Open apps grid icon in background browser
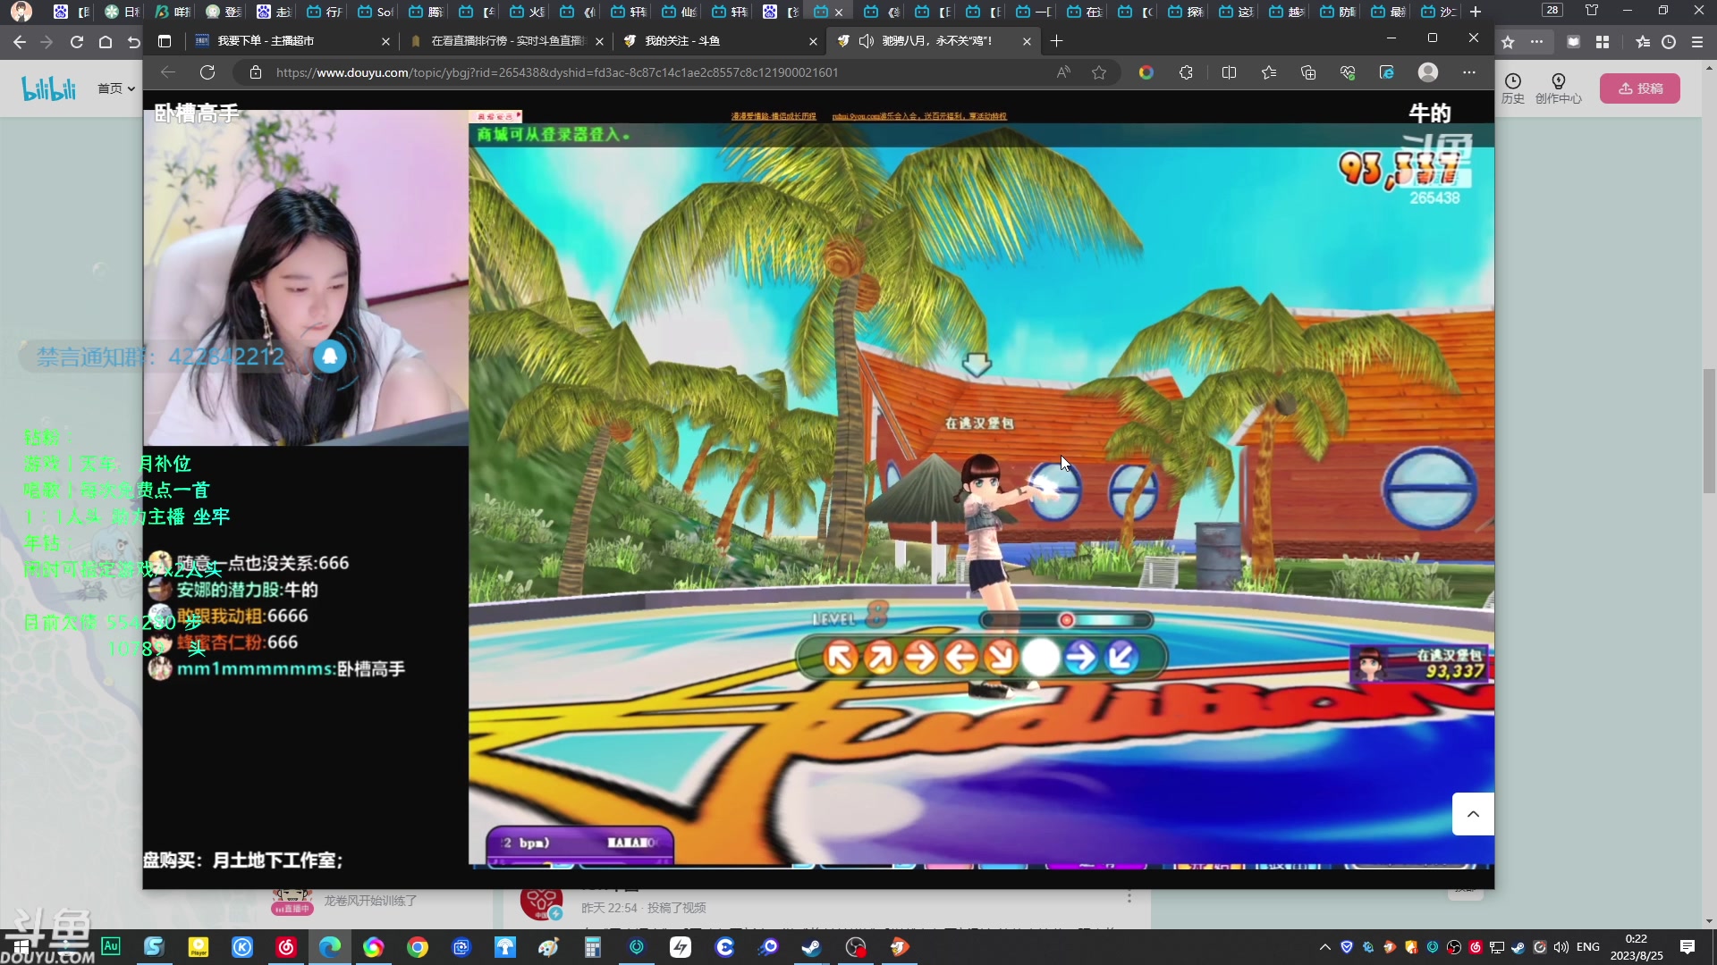1717x965 pixels. pos(1603,42)
